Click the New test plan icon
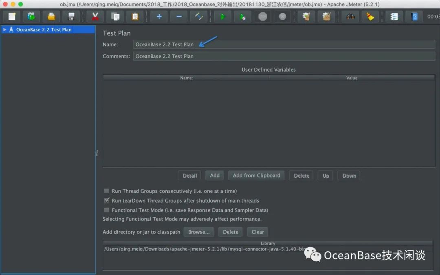440x275 pixels. [x=12, y=17]
